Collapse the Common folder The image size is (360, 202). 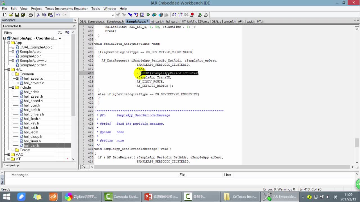click(13, 74)
